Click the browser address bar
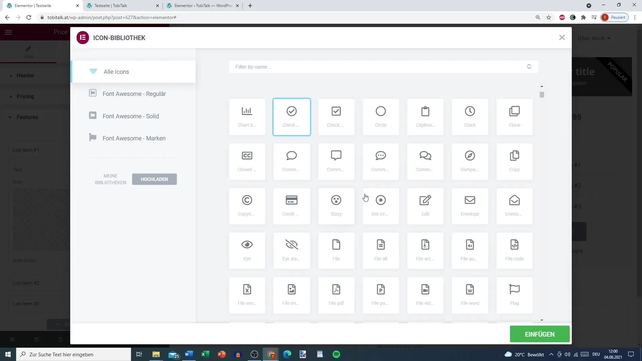 click(x=286, y=17)
